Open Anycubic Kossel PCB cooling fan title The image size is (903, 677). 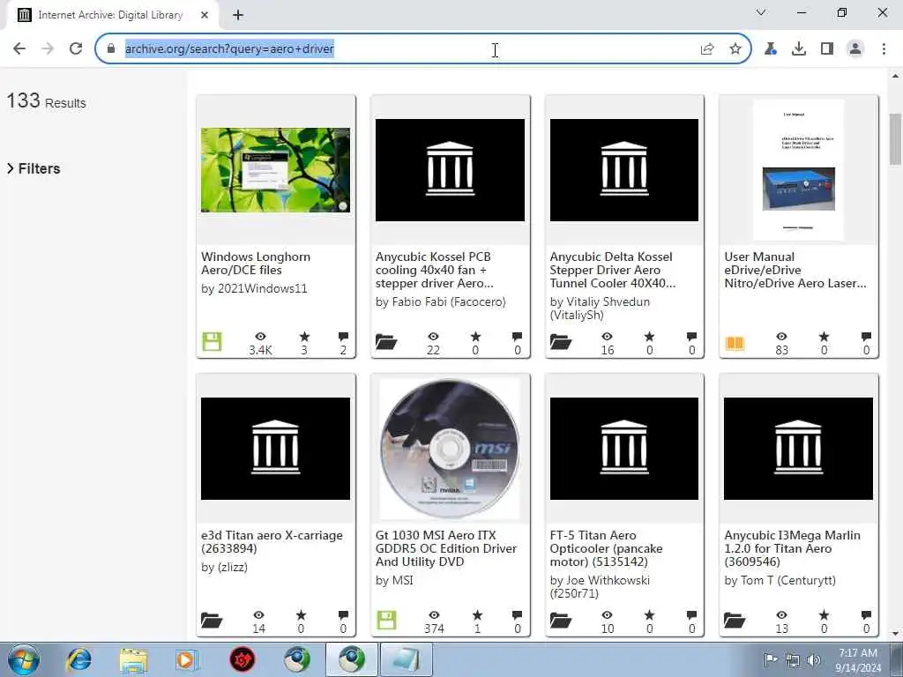[x=434, y=270]
